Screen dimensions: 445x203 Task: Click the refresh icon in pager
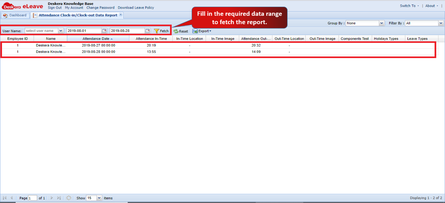[x=69, y=198]
